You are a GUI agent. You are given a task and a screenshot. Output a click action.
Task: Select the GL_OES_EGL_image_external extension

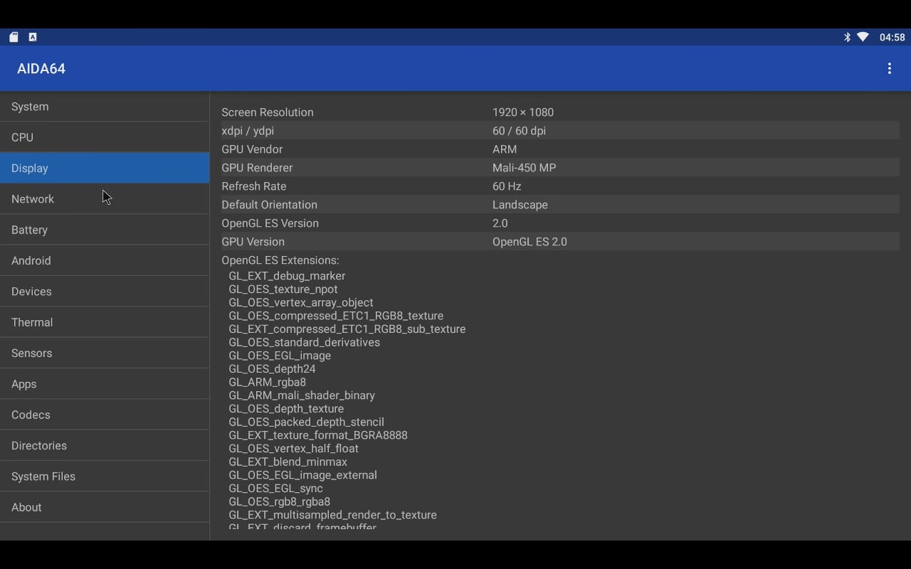pyautogui.click(x=303, y=475)
